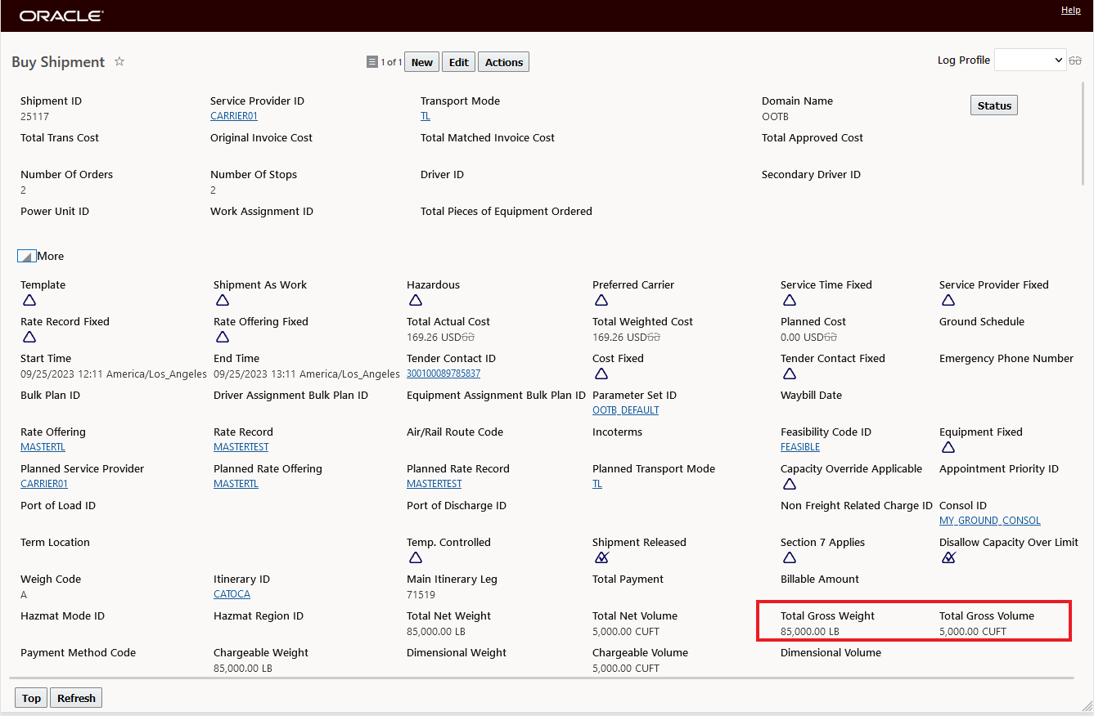Open Service Provider ID CARRIER01 link

click(234, 116)
